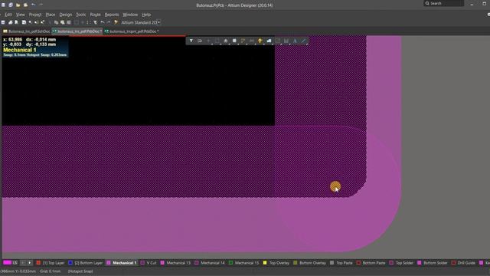The image size is (490, 276).
Task: Click the Search box in title bar
Action: 443,3
